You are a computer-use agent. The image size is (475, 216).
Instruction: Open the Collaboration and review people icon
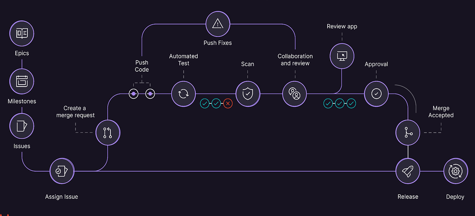click(295, 94)
